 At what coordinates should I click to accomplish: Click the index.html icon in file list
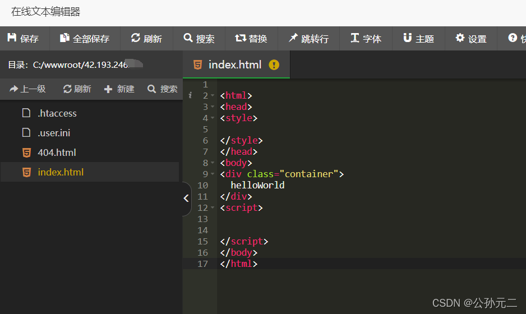pos(26,173)
